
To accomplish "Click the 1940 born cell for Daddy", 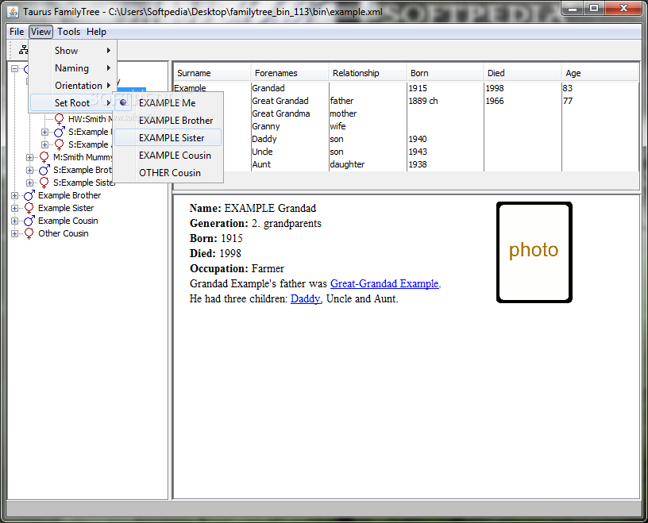I will coord(445,139).
